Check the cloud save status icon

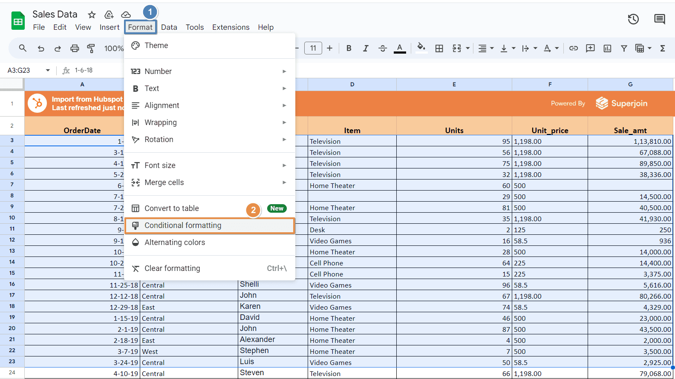(126, 15)
